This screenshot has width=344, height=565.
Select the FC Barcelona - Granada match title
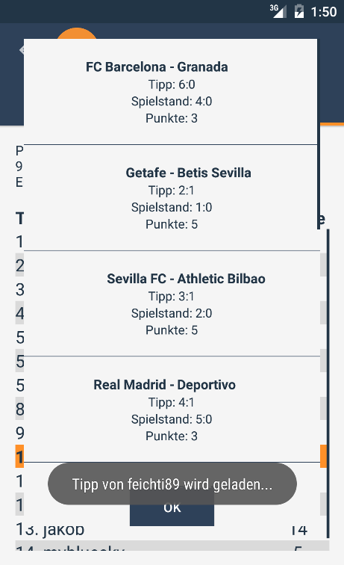(x=157, y=67)
